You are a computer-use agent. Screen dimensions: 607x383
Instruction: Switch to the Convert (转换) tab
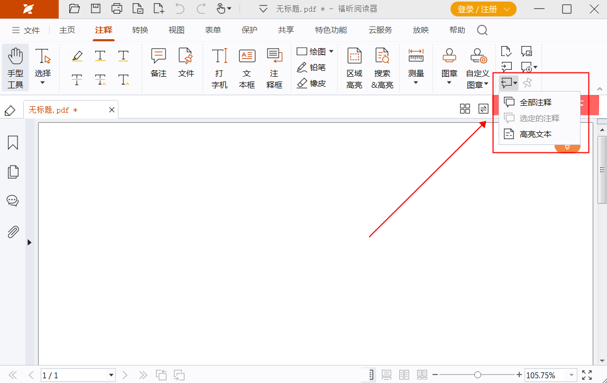coord(140,30)
